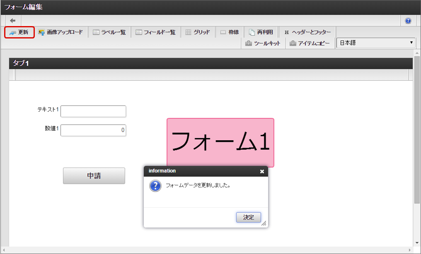Click the 更新 (update) toolbar icon
The width and height of the screenshot is (421, 254).
pyautogui.click(x=19, y=32)
